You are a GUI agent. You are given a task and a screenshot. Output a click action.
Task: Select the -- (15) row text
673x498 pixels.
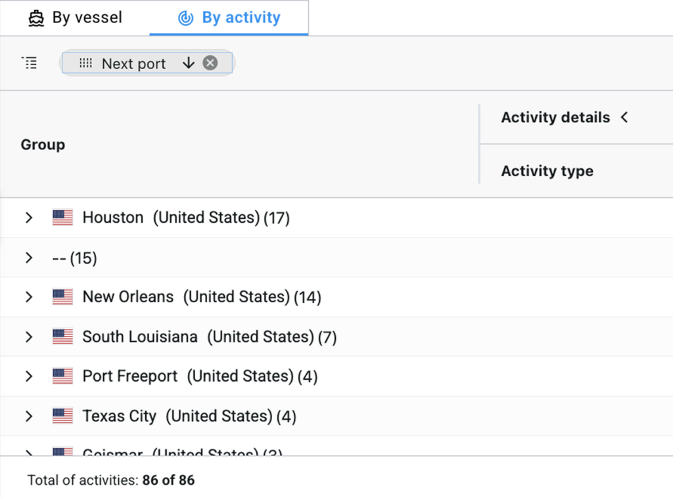75,258
